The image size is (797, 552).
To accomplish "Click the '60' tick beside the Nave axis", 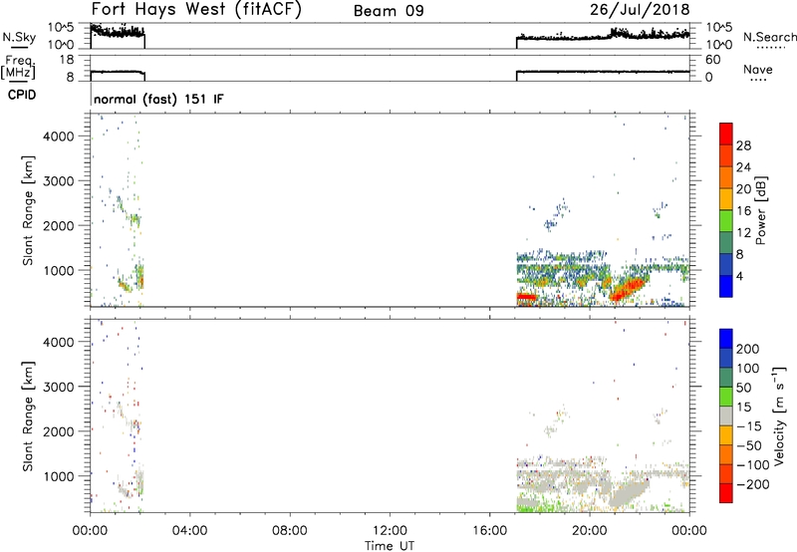I will 713,60.
